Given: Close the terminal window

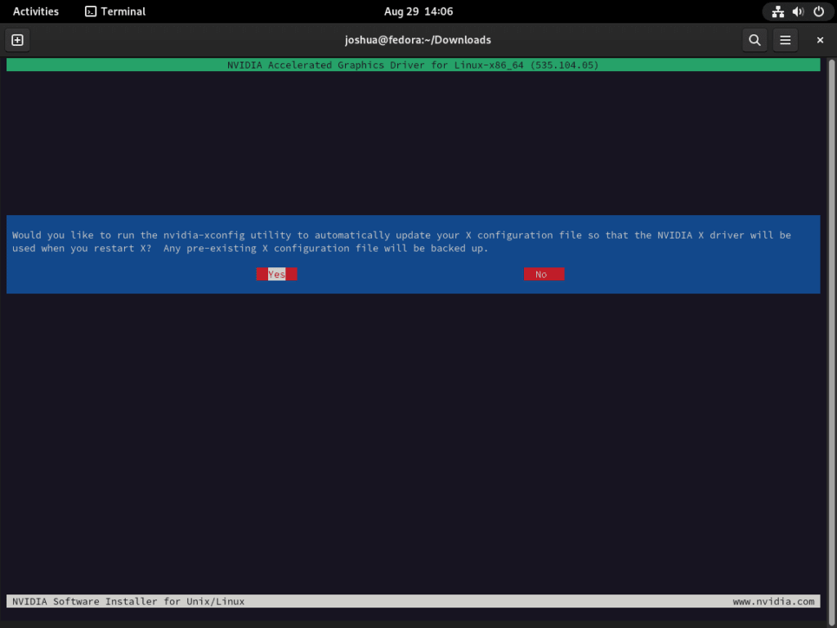Looking at the screenshot, I should (820, 39).
